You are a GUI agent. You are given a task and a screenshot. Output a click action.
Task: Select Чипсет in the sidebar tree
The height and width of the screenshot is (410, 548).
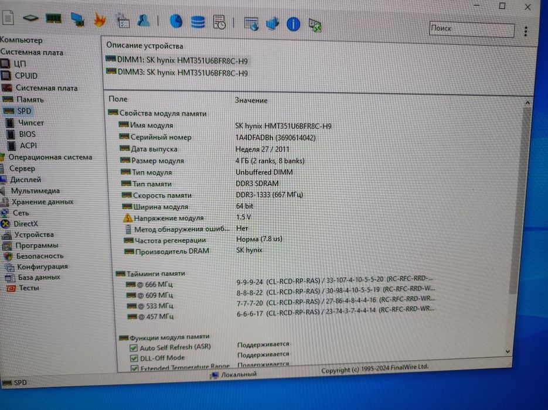[25, 122]
